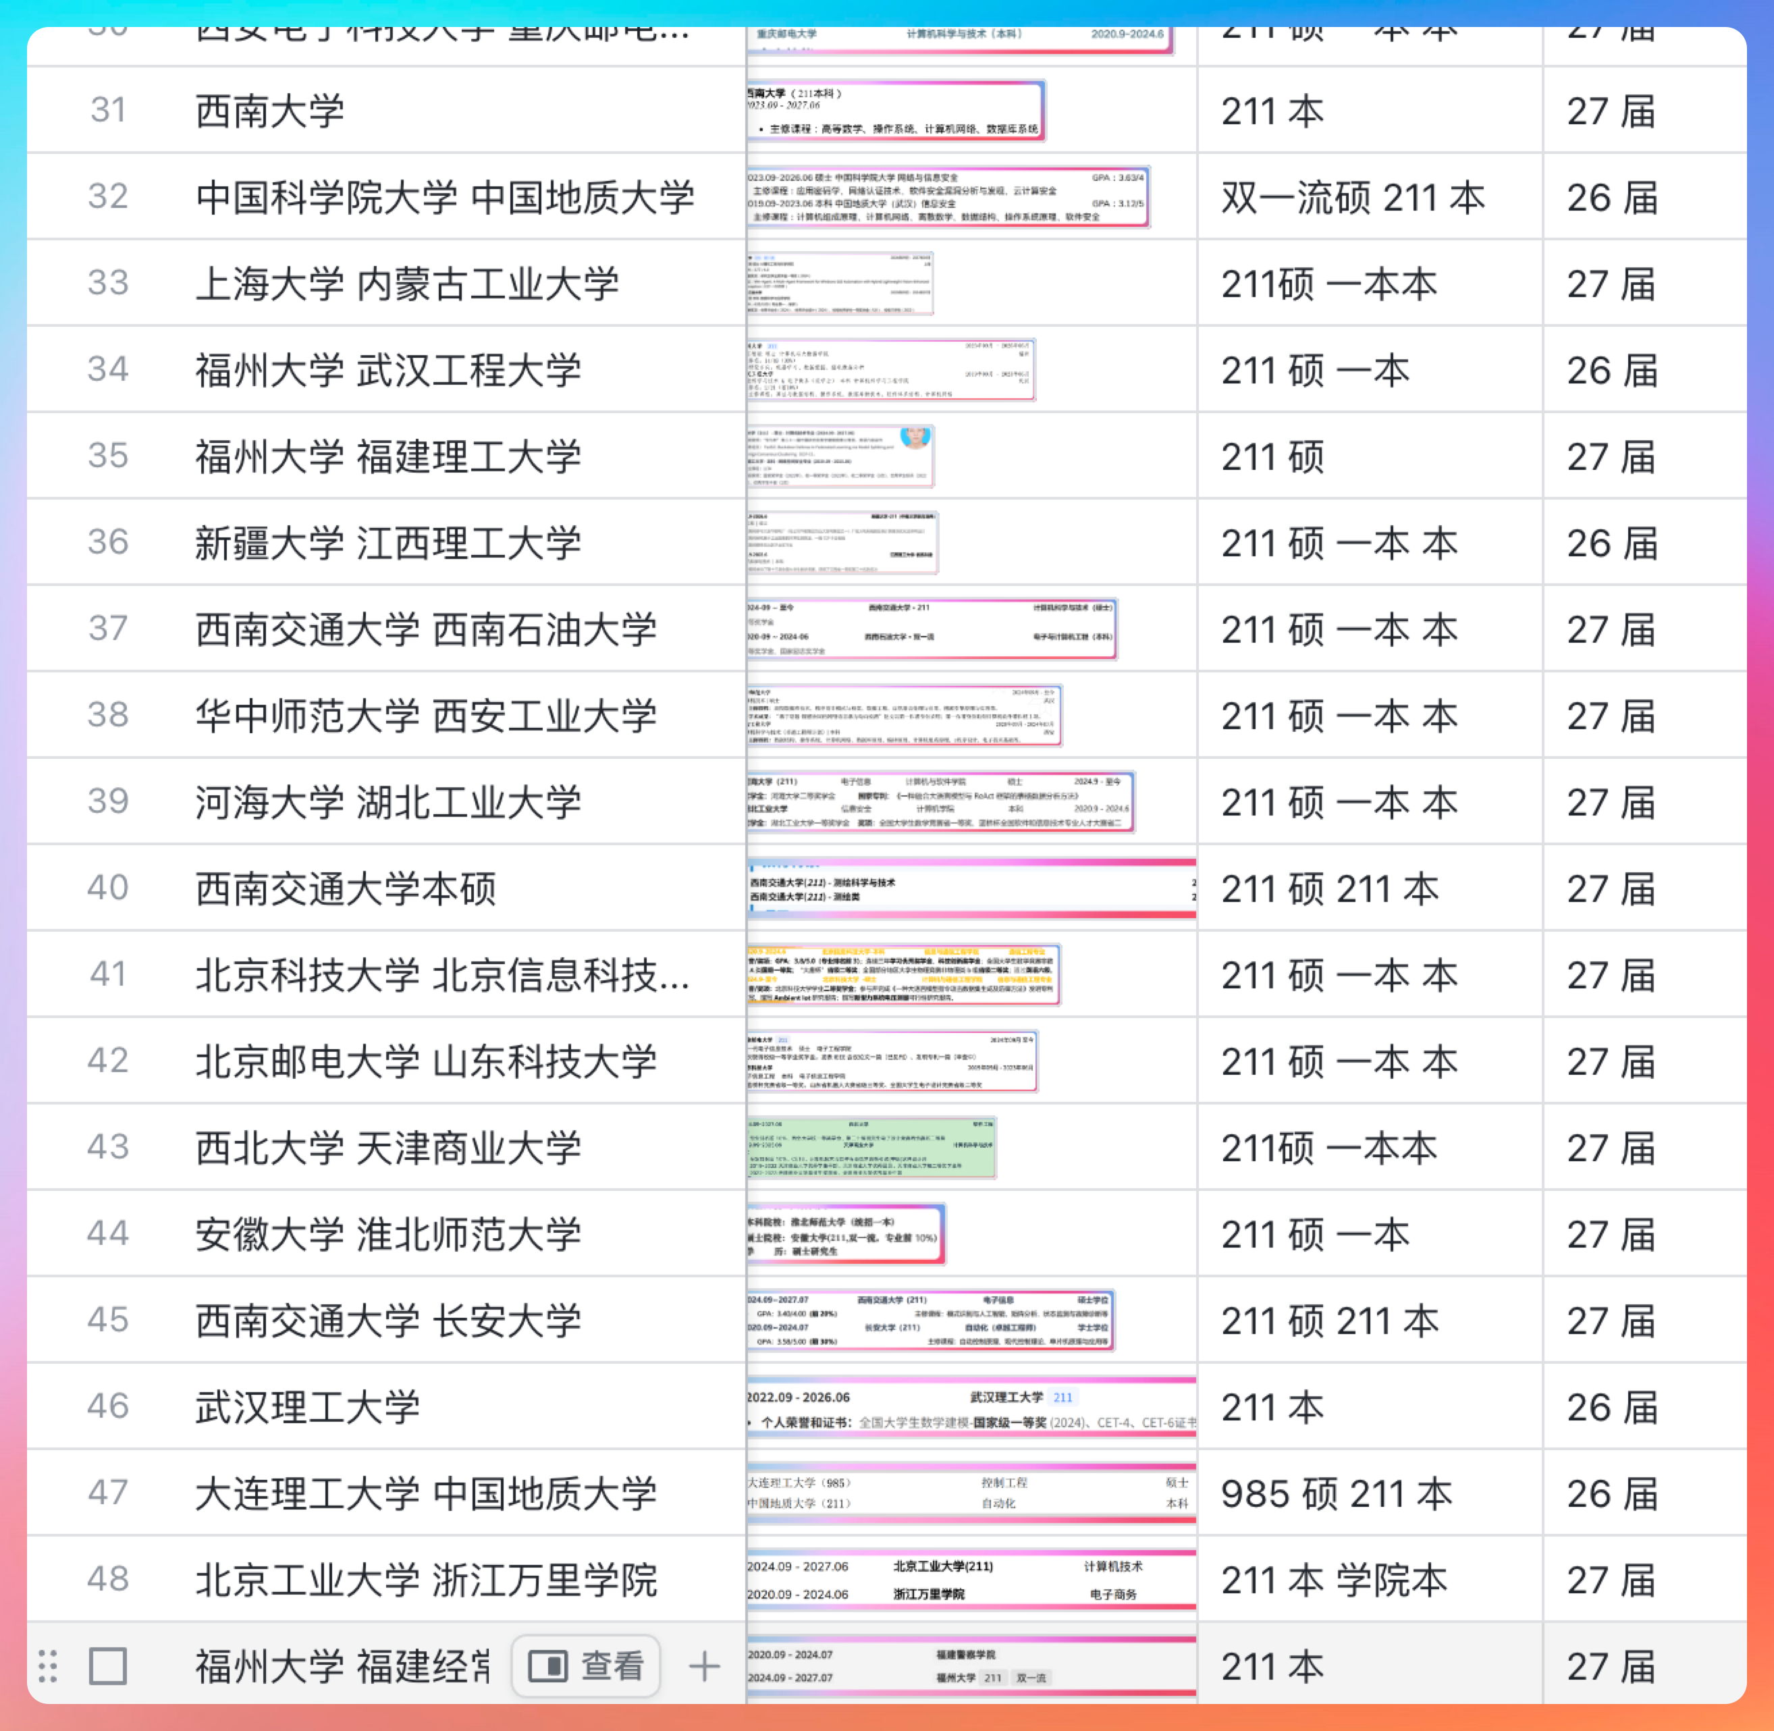Select the 26 届 cell in row 34

pyautogui.click(x=1612, y=370)
